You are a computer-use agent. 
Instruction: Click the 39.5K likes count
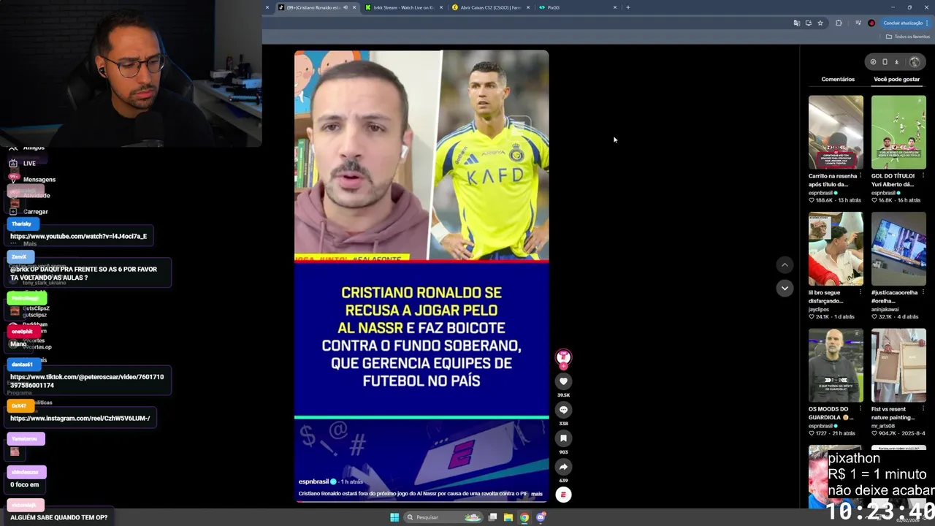[563, 395]
